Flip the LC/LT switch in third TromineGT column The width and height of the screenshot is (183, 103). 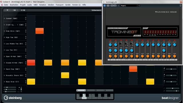120,45
